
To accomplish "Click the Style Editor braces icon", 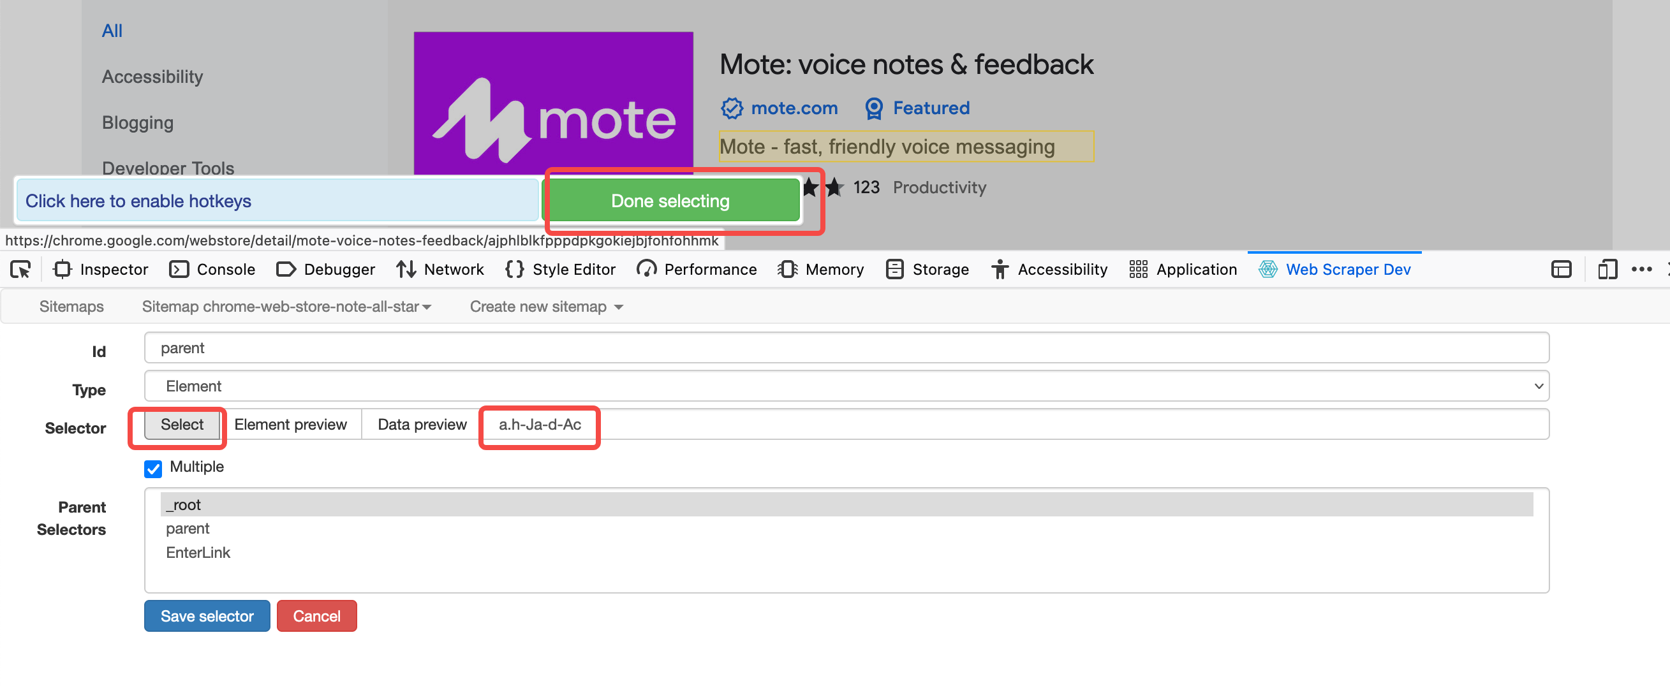I will (514, 269).
